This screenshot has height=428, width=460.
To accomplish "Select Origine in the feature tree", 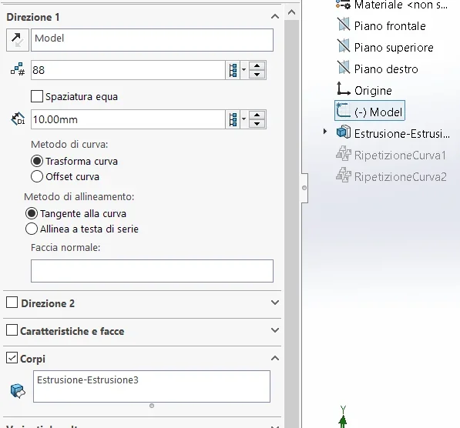I will pos(373,91).
